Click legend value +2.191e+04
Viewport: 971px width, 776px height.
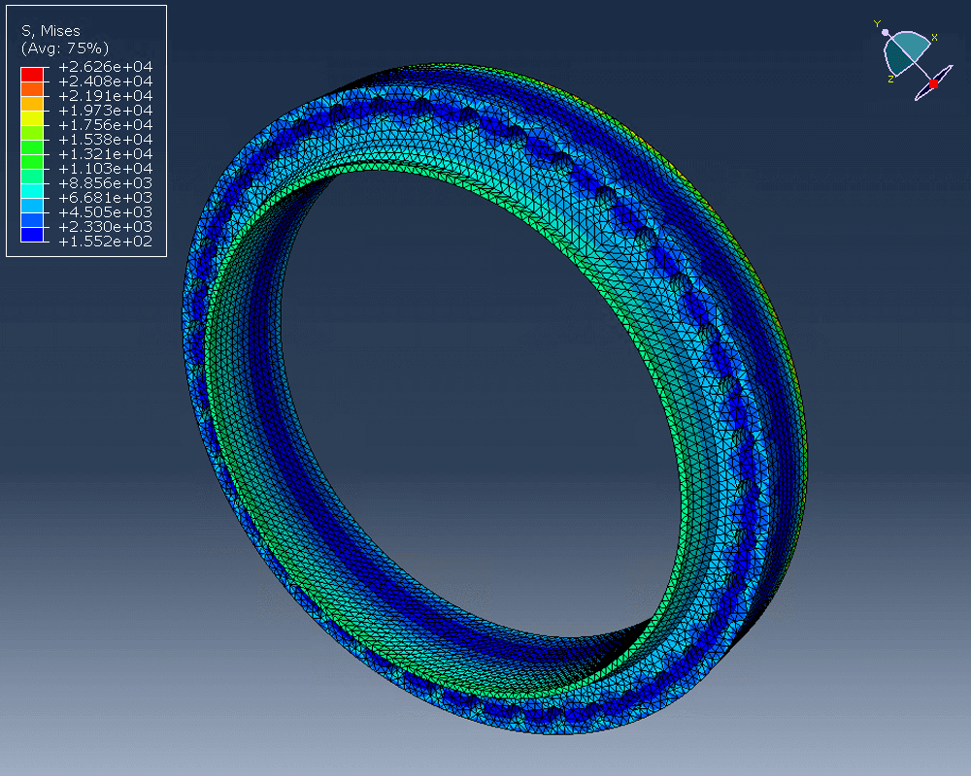point(105,96)
